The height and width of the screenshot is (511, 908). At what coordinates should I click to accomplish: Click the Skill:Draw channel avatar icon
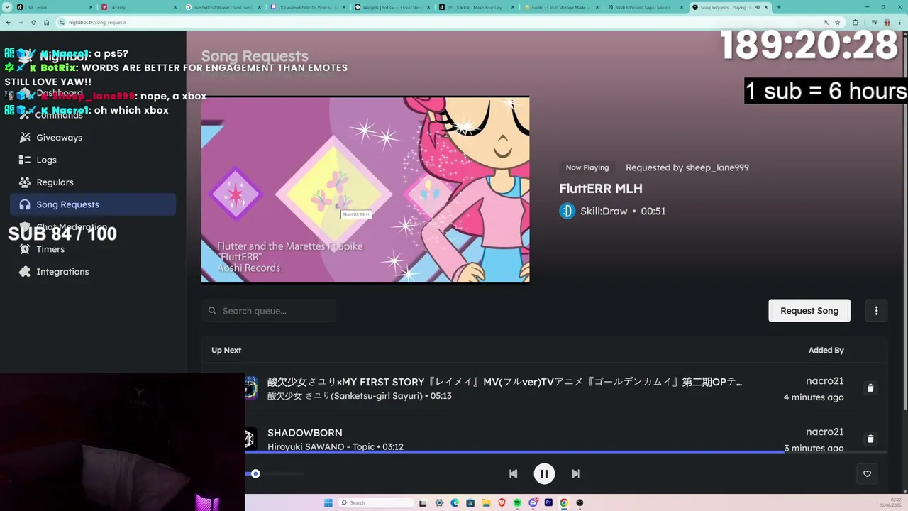click(567, 211)
